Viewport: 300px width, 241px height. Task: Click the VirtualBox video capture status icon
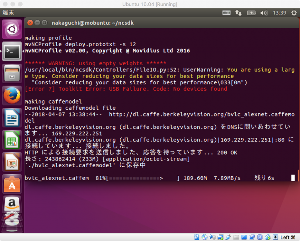pos(252,237)
